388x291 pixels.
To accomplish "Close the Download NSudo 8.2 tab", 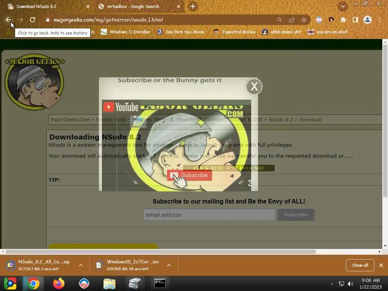I will click(88, 6).
